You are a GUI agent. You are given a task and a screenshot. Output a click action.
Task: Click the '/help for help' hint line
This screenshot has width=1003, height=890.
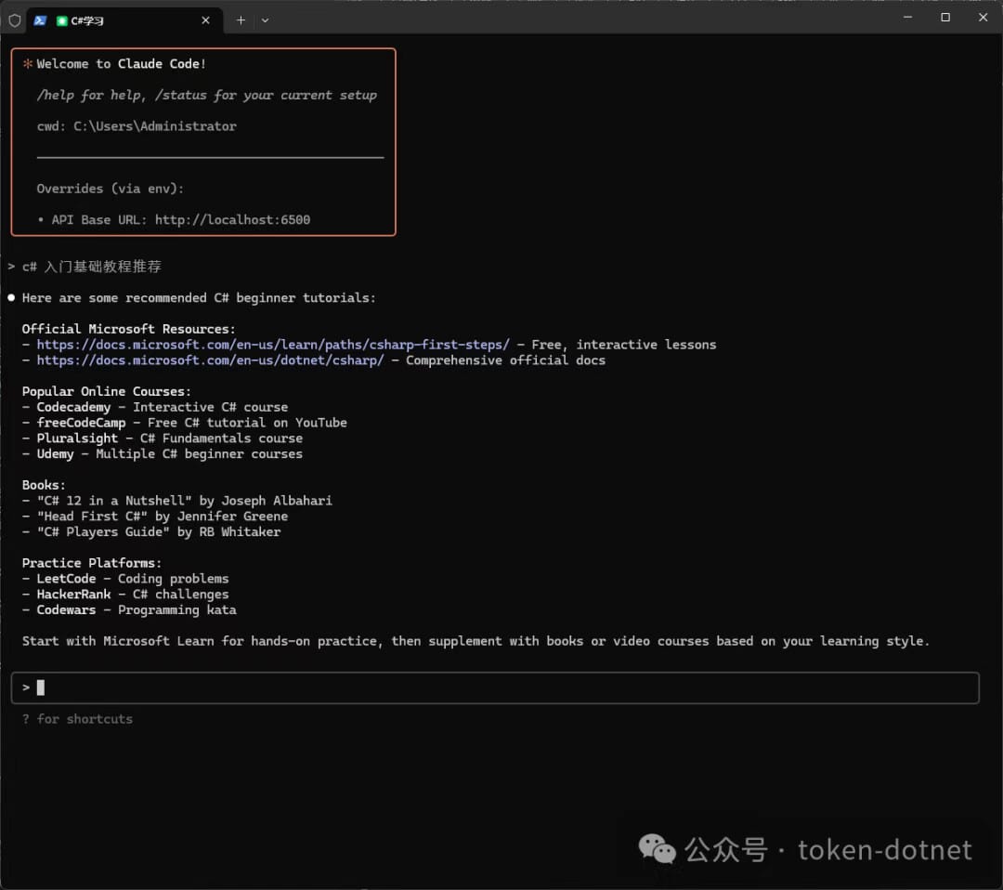point(206,95)
